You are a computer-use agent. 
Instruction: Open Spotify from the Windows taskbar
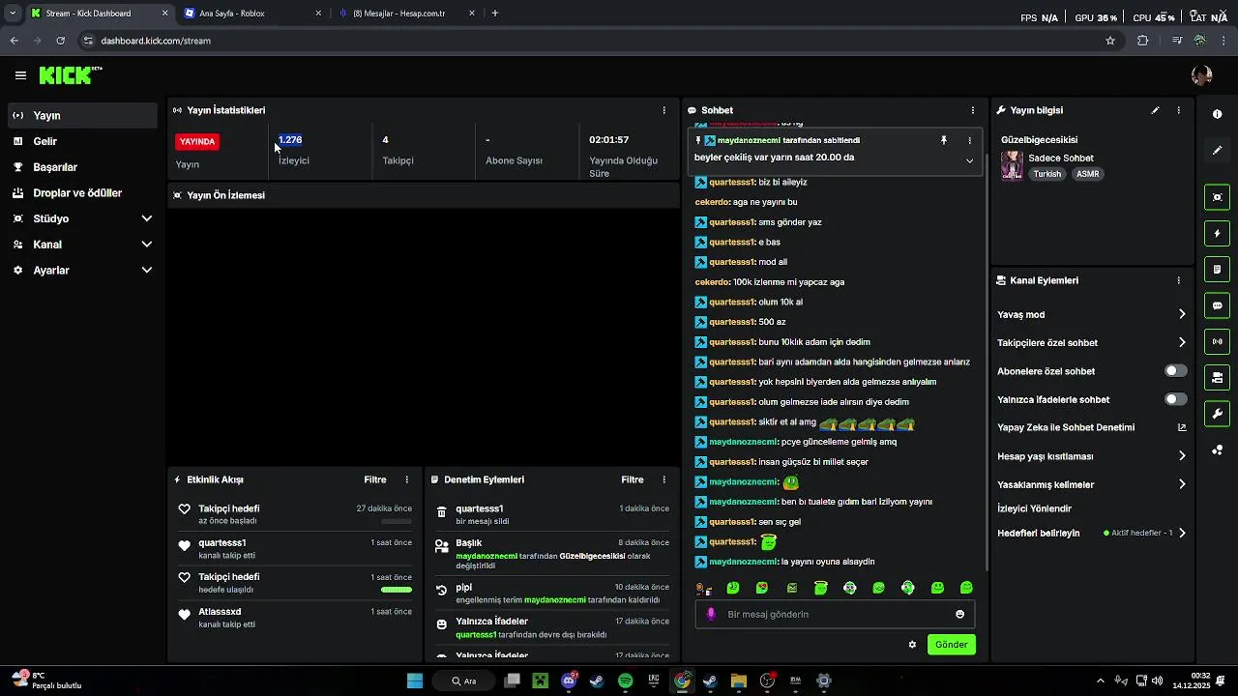tap(625, 681)
